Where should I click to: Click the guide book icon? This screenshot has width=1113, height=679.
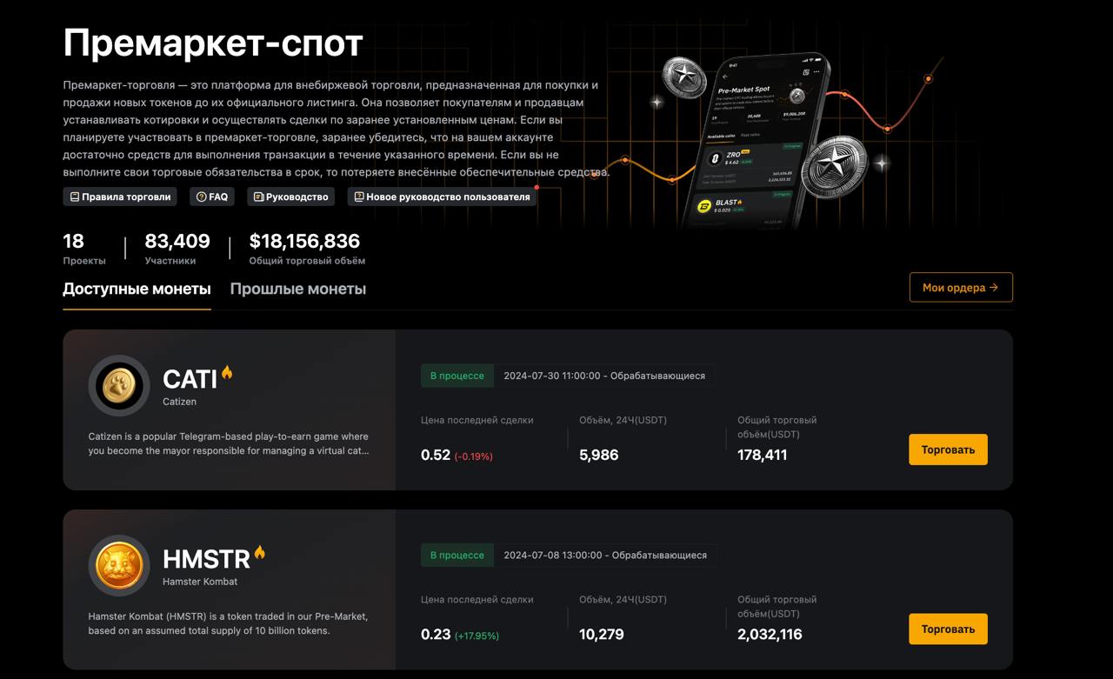click(258, 197)
